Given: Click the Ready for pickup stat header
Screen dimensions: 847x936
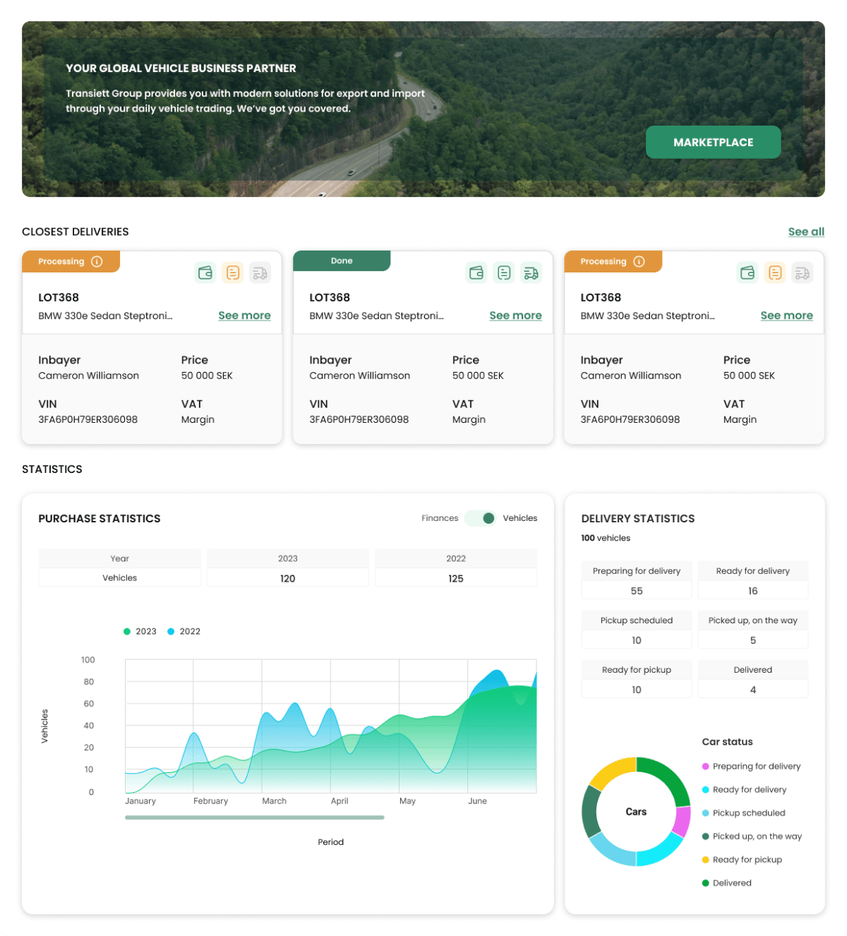Looking at the screenshot, I should 637,670.
